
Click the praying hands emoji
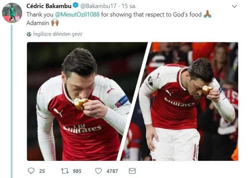[207, 14]
